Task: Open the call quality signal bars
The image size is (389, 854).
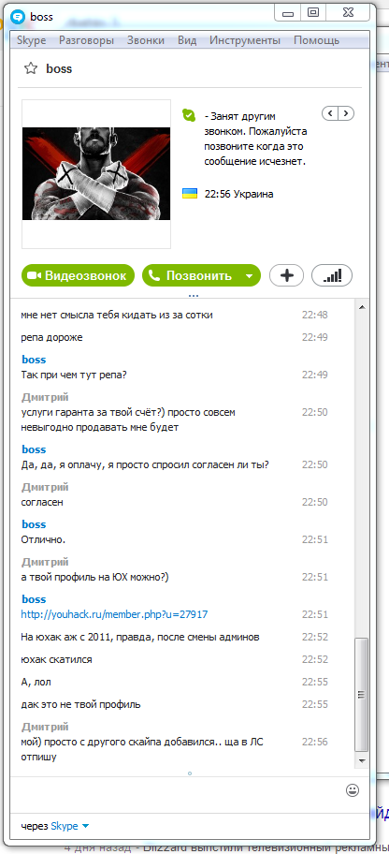Action: click(x=332, y=275)
